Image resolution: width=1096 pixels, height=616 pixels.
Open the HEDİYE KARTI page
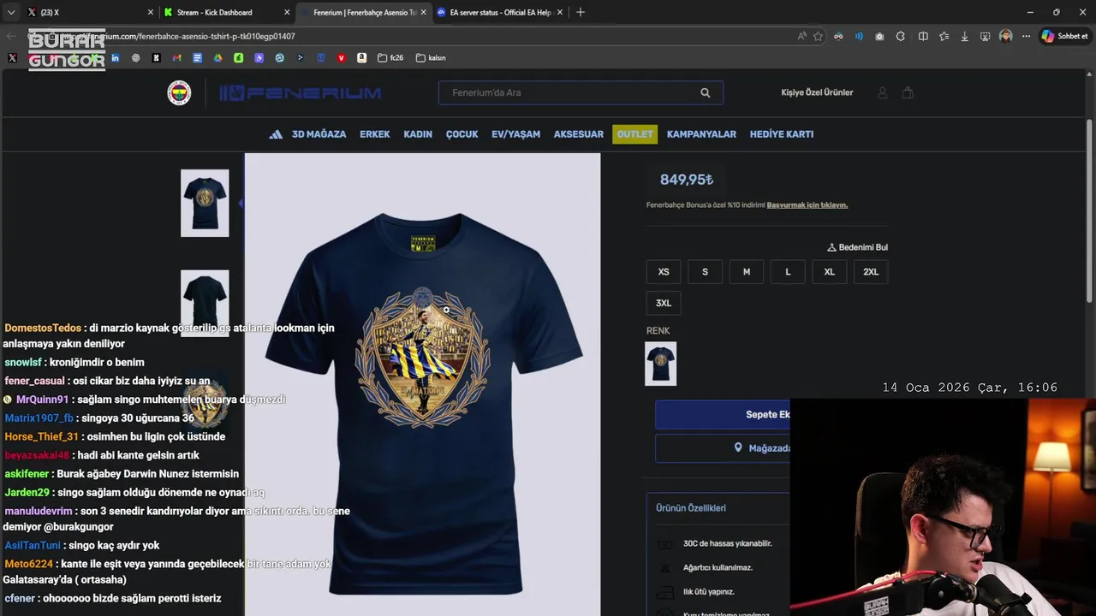tap(782, 134)
